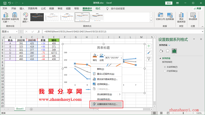Add a new sheet with plus icon
This screenshot has width=205, height=115.
coord(31,109)
